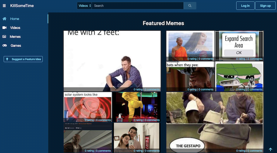277x153 pixels.
Task: Click the Memes picture icon
Action: pos(4,36)
